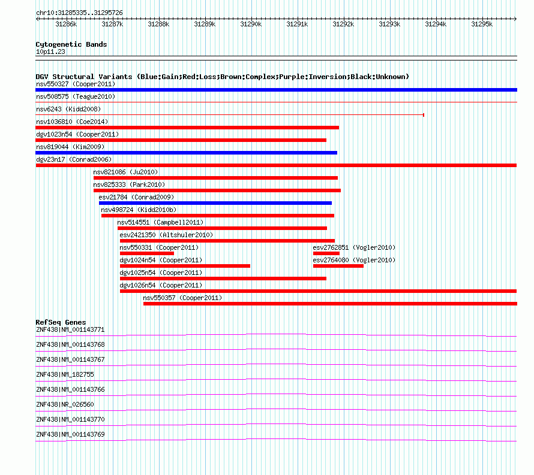534x475 pixels.
Task: Click the nsv6243 (Kidd2008) label
Action: pyautogui.click(x=68, y=109)
